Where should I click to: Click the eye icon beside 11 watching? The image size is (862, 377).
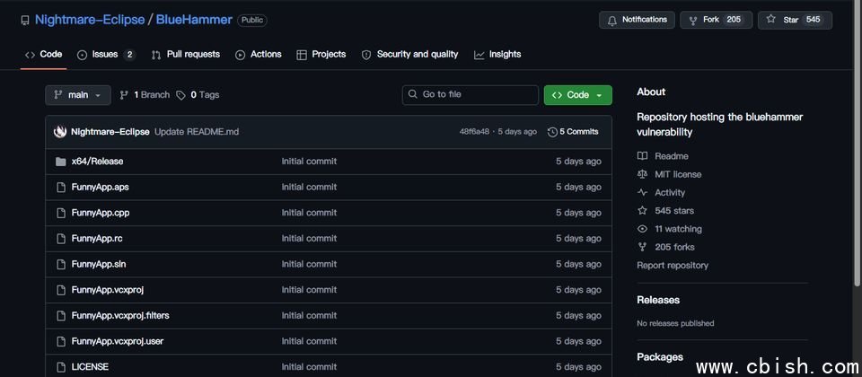[x=642, y=229]
